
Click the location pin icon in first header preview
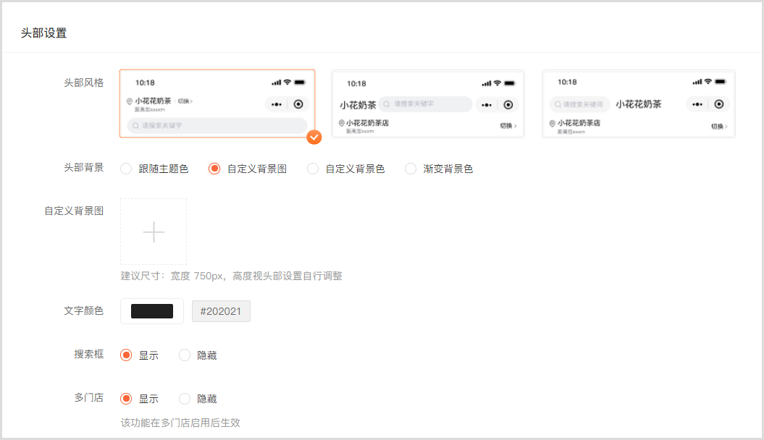[x=130, y=101]
